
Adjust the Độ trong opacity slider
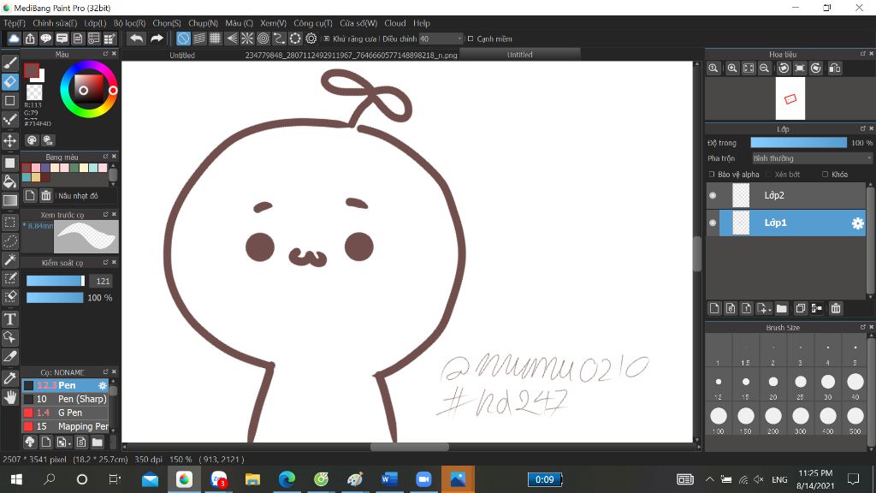798,143
